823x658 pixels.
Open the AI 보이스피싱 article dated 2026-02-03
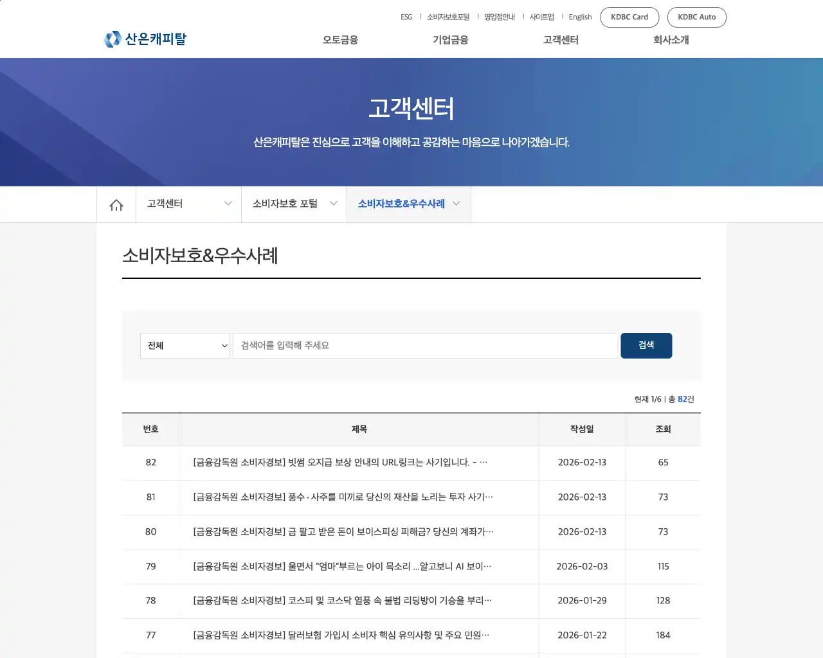point(342,566)
